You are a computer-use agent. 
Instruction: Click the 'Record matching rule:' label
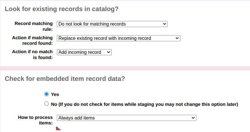[x=34, y=26]
